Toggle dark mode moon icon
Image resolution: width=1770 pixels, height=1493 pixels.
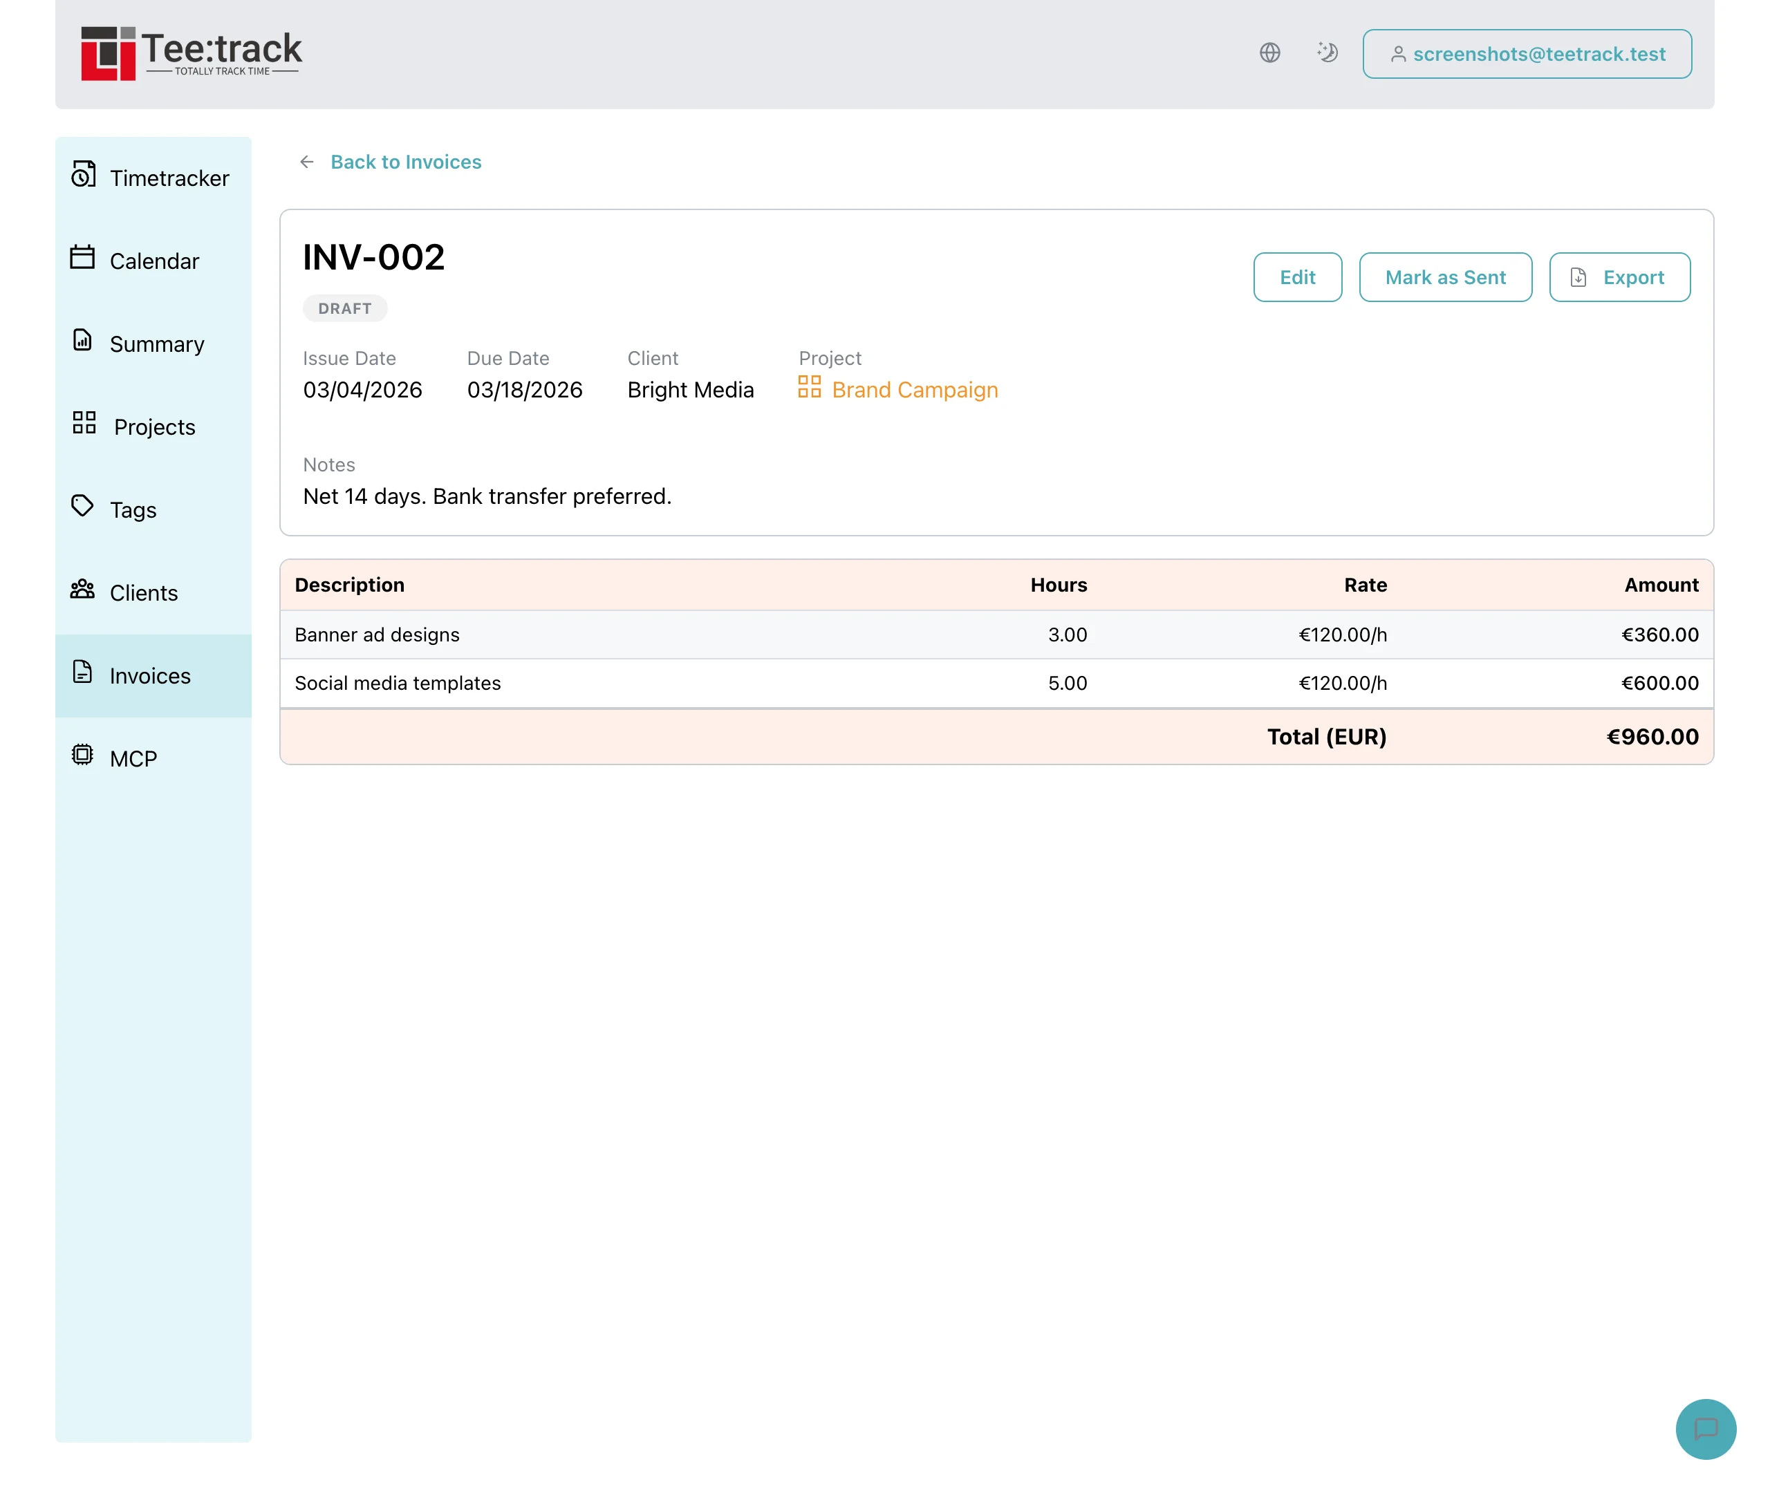1326,53
